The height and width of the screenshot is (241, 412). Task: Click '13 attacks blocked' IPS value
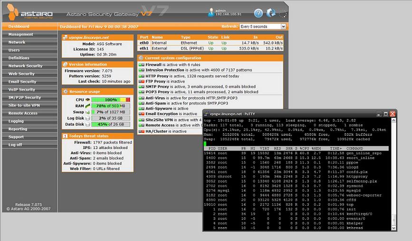click(110, 148)
